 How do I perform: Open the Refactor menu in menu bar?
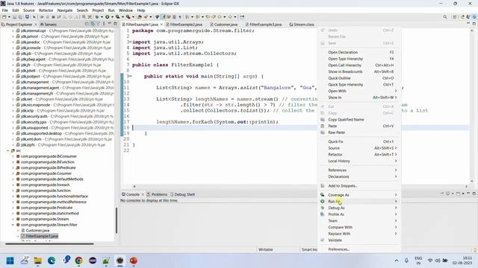[x=46, y=10]
